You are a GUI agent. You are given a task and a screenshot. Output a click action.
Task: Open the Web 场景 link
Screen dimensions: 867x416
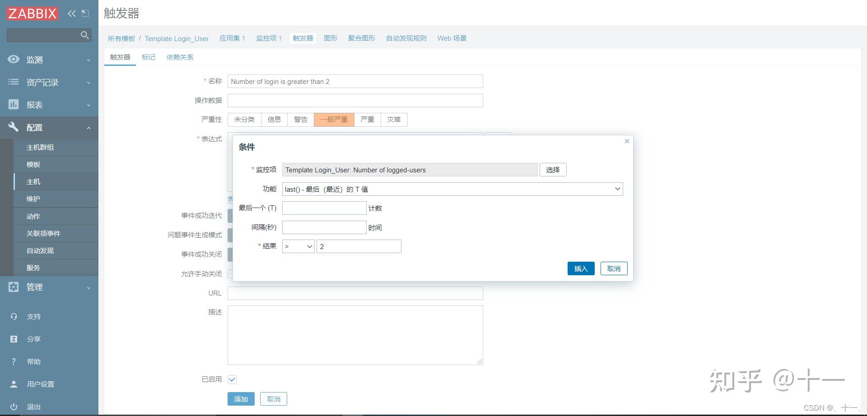pyautogui.click(x=452, y=38)
